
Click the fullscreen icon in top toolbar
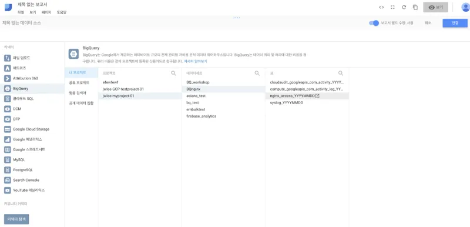point(392,7)
